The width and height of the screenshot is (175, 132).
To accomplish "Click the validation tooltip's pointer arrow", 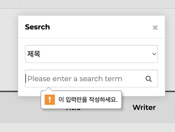I will (49, 89).
